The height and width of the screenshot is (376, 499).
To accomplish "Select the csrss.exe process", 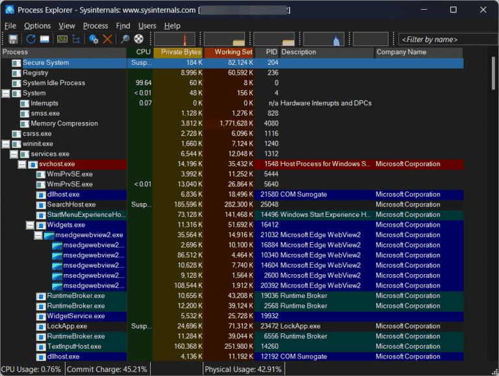I will pos(232,134).
